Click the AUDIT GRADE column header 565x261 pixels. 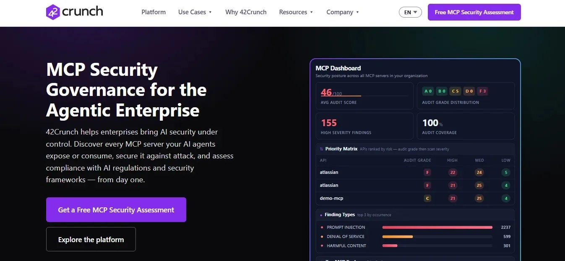[x=417, y=160]
